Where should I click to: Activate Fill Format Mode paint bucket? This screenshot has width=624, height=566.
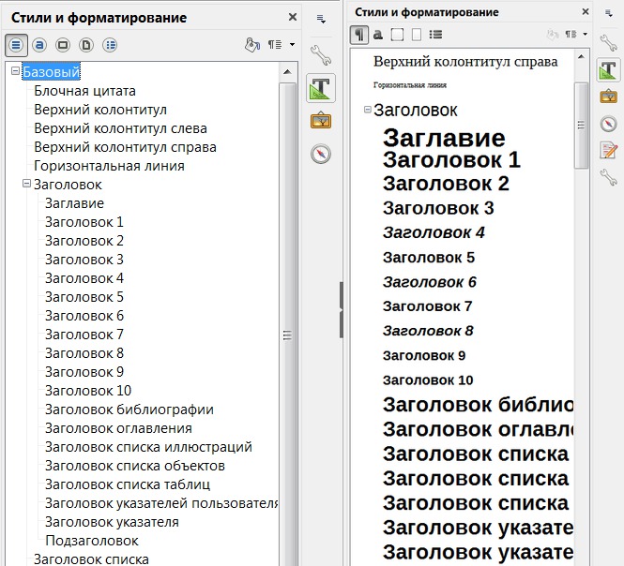[251, 44]
